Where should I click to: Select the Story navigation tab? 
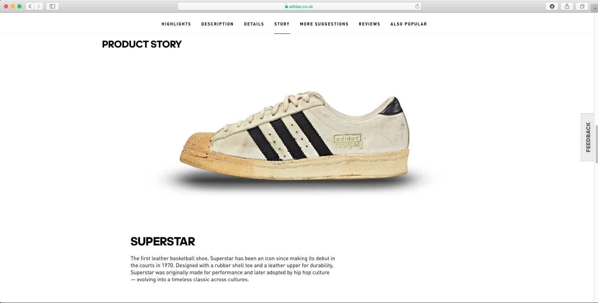pos(282,24)
